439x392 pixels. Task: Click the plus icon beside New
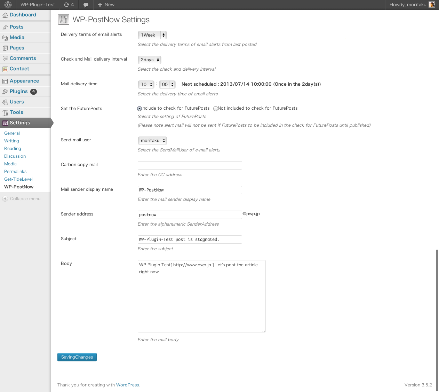click(x=100, y=5)
